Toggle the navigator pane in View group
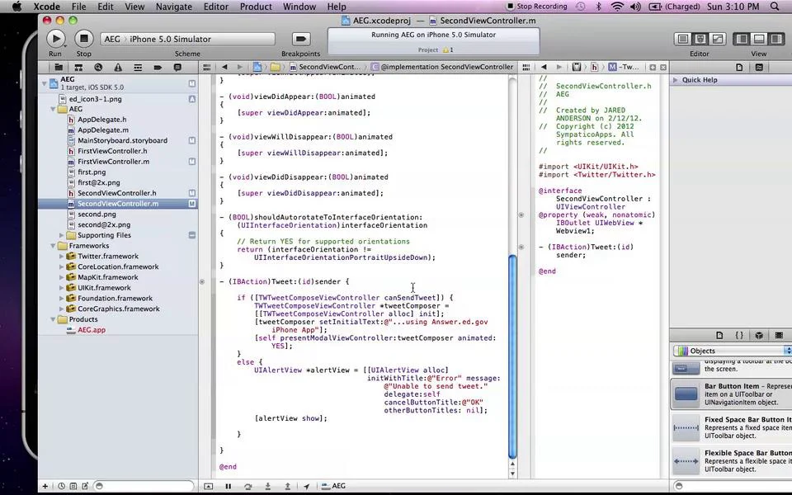Image resolution: width=792 pixels, height=495 pixels. (x=742, y=39)
